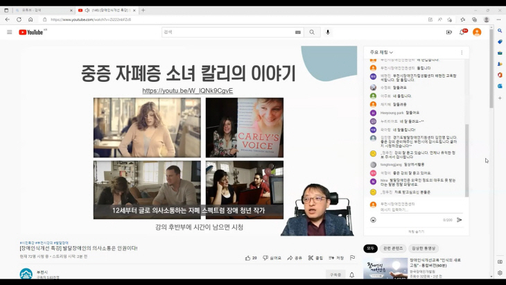Open a new browser tab
The image size is (506, 285).
(143, 10)
